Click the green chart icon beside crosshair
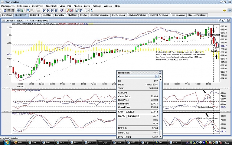 [x=23, y=10]
